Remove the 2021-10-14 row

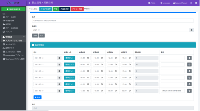(x=189, y=71)
